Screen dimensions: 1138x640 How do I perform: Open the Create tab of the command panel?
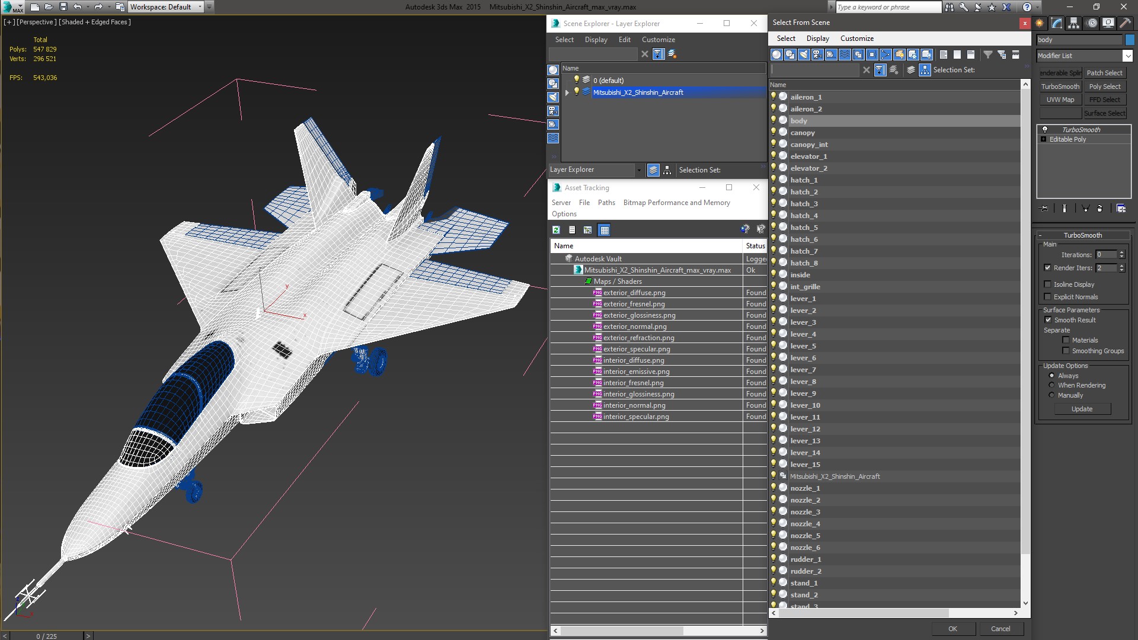[1040, 23]
